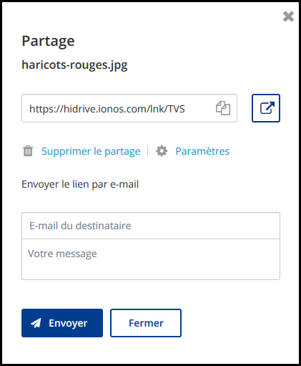
Task: Click the trash can icon
Action: (28, 150)
